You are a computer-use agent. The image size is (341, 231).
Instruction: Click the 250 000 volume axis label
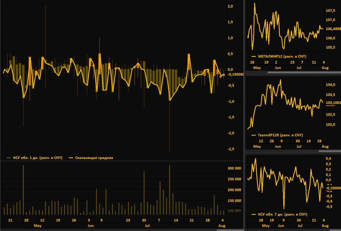(234, 179)
